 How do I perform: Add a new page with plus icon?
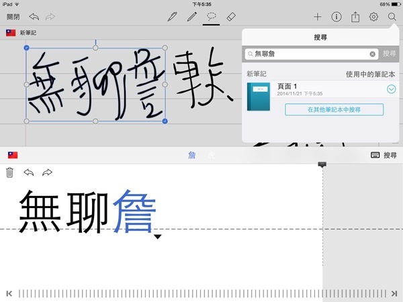pyautogui.click(x=318, y=17)
